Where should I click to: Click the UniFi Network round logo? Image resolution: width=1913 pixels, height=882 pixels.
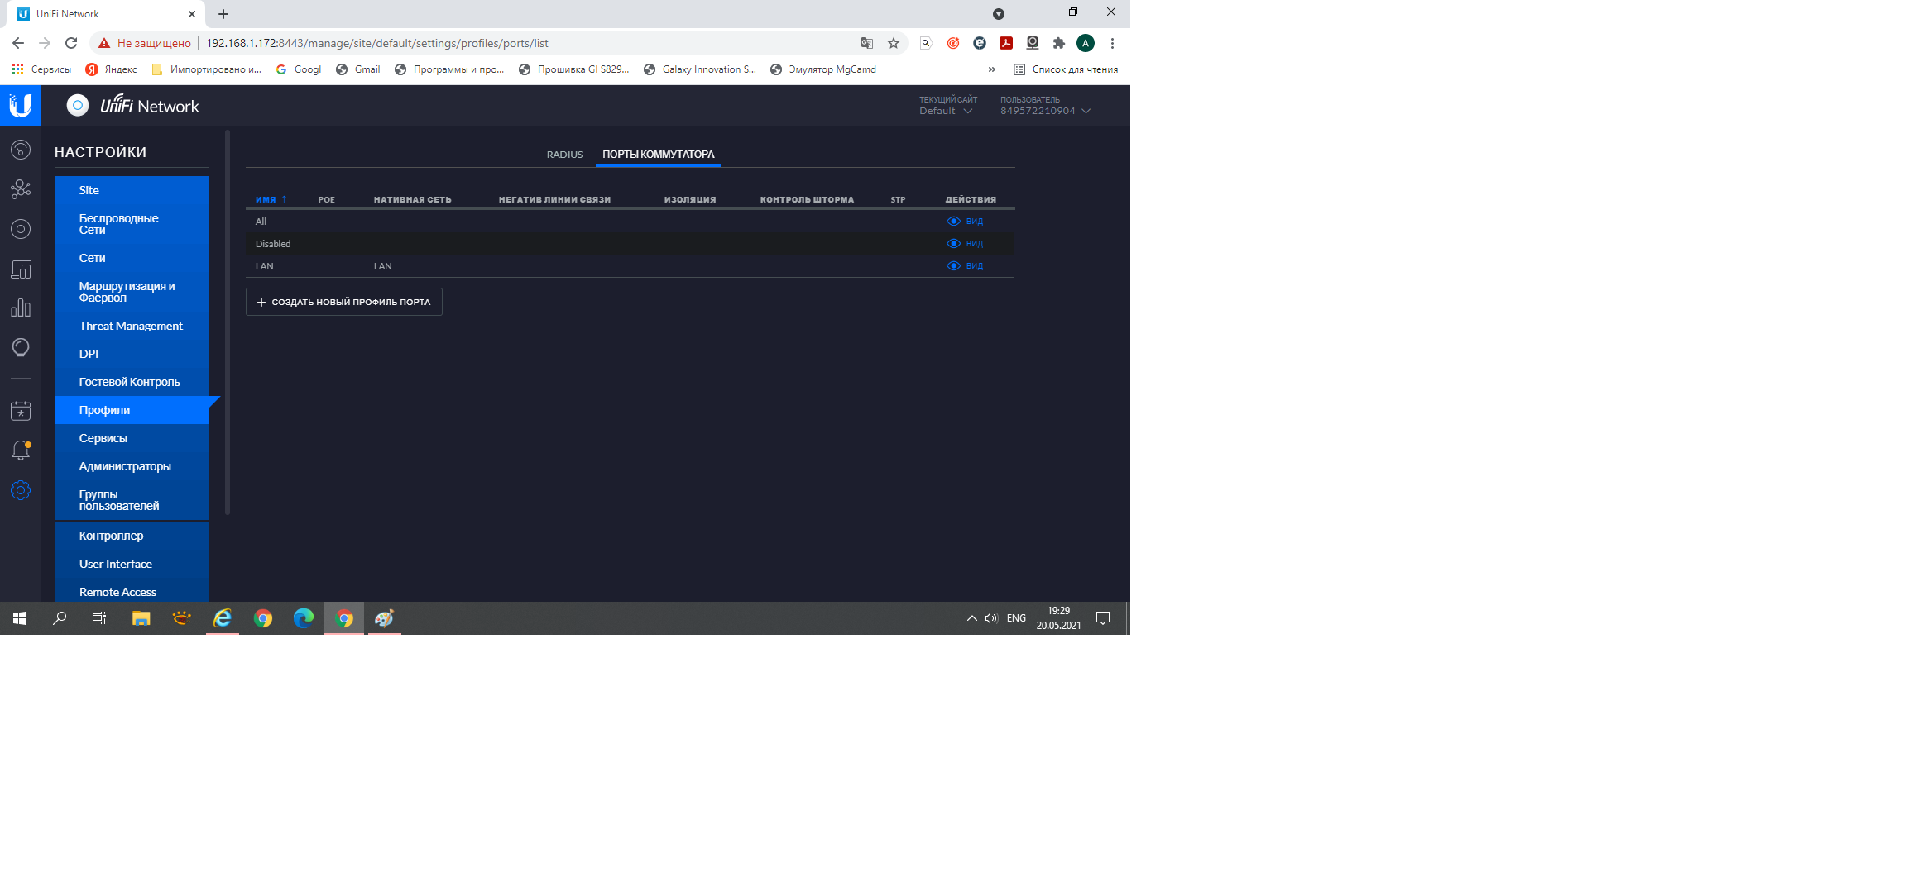pos(77,106)
